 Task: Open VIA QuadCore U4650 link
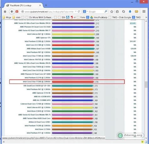coord(37,86)
